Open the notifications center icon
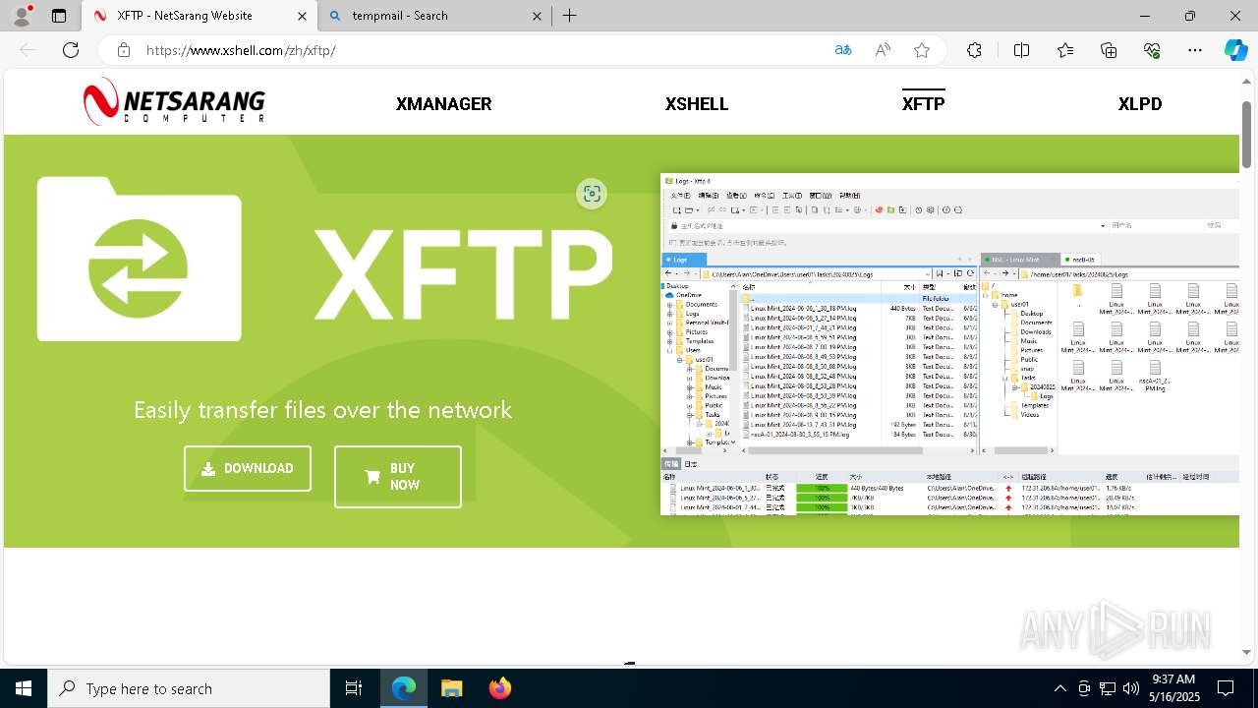This screenshot has height=708, width=1258. [x=1226, y=688]
